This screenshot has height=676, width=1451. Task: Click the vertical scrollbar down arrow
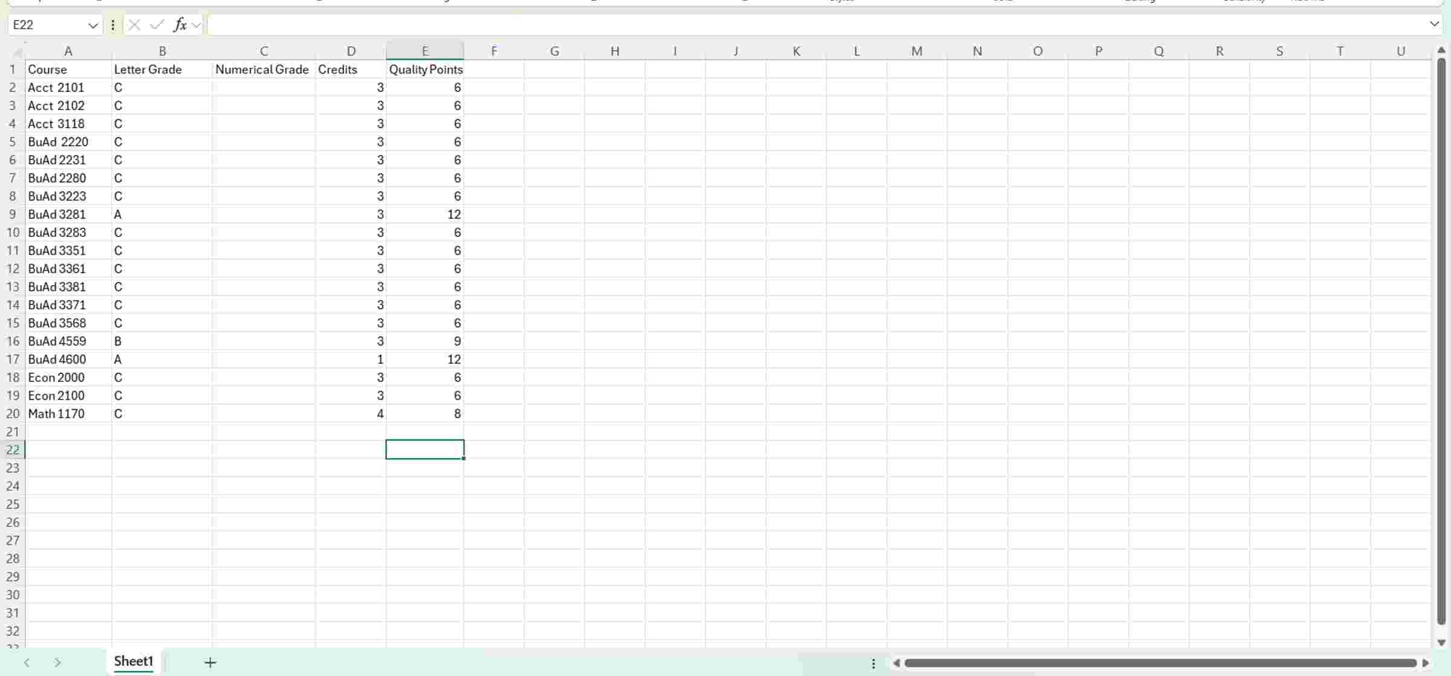click(x=1442, y=642)
